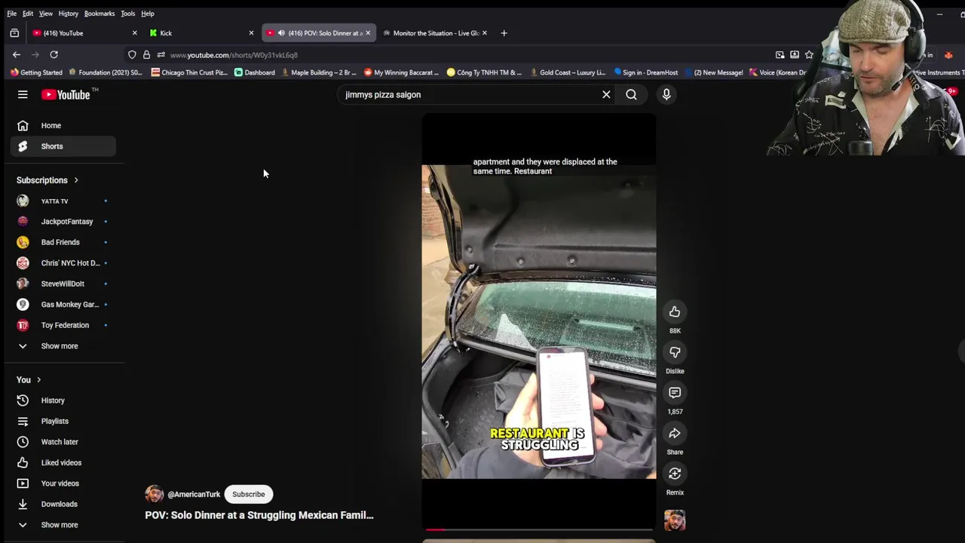Open the @AmericanTurk channel name
Viewport: 965px width, 543px height.
tap(194, 494)
